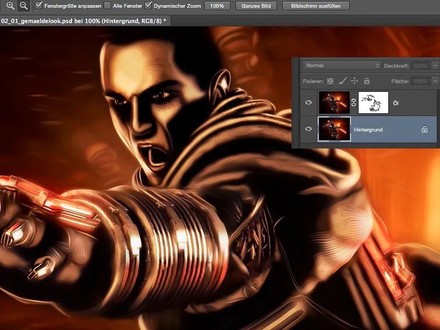Click the Deckkraft opacity value field
Image resolution: width=440 pixels, height=330 pixels.
(x=421, y=65)
